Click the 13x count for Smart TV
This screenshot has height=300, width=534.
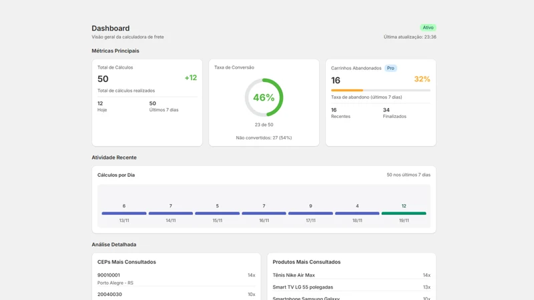tap(427, 287)
